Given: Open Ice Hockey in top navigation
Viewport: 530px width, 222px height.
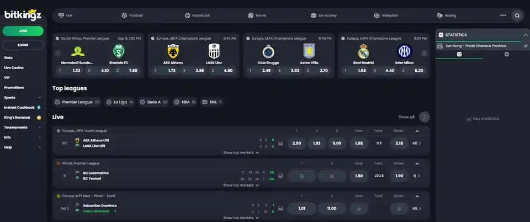Looking at the screenshot, I should [x=324, y=15].
